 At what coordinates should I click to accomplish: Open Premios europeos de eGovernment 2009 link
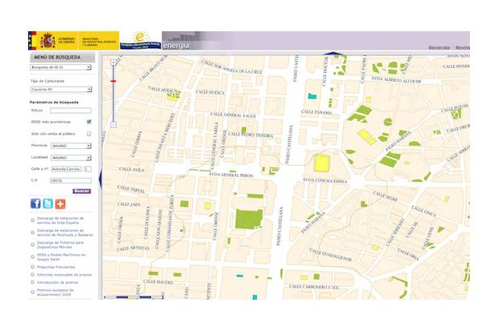[x=55, y=293]
